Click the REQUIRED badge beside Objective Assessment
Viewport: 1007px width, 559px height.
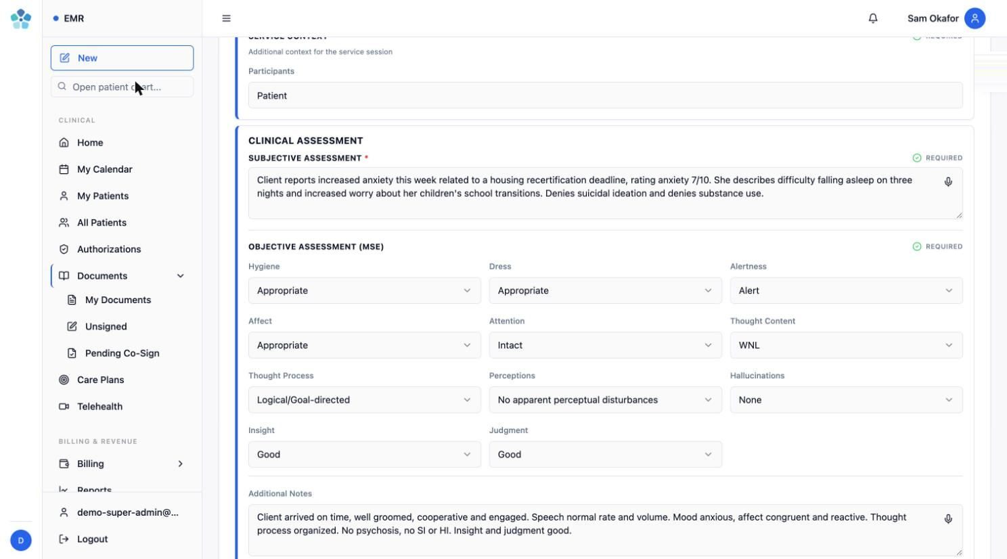(x=937, y=246)
